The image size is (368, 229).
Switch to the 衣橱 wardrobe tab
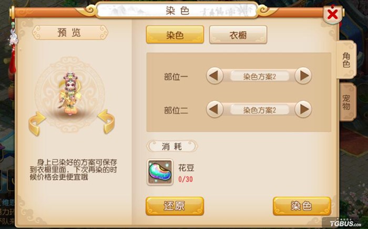pyautogui.click(x=238, y=35)
